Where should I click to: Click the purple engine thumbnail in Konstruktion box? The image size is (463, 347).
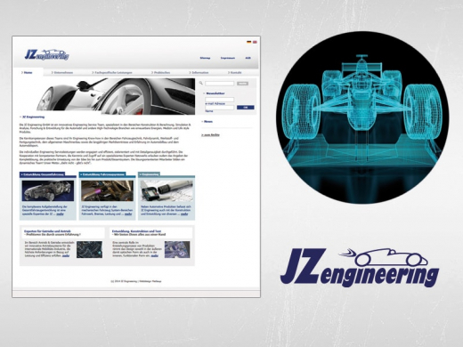pos(177,249)
